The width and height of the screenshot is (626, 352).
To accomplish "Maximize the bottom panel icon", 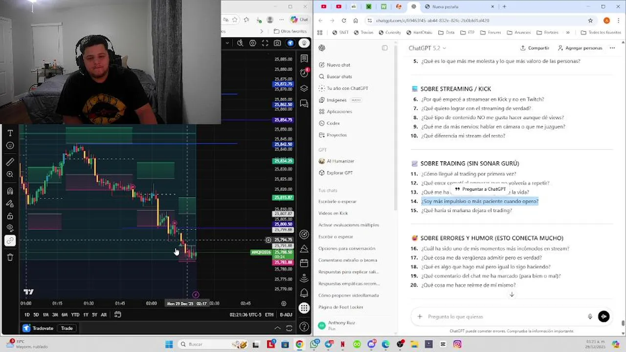I will tap(289, 328).
